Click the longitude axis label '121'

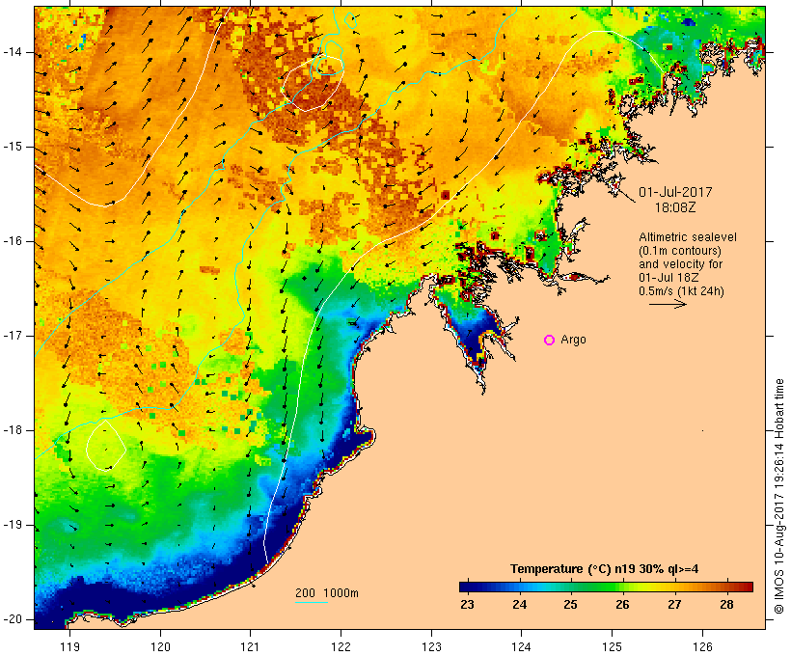250,646
